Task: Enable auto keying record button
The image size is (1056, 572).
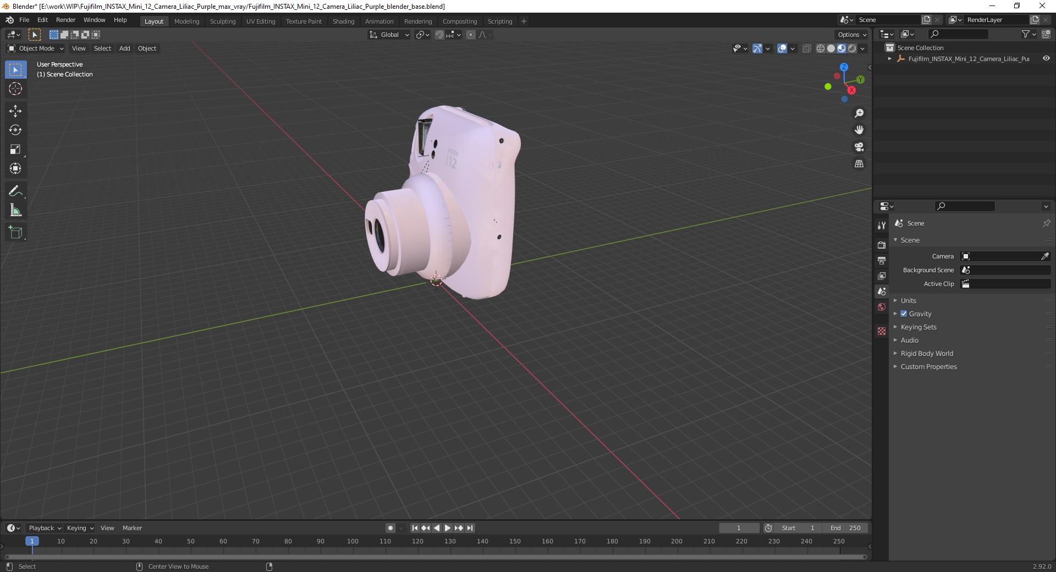Action: coord(391,528)
